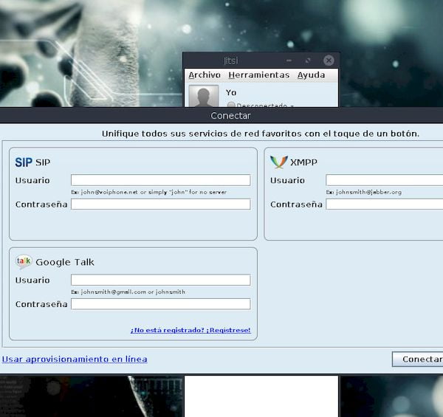Click the 'Unifique todos sus servicios' heading

[x=261, y=134]
